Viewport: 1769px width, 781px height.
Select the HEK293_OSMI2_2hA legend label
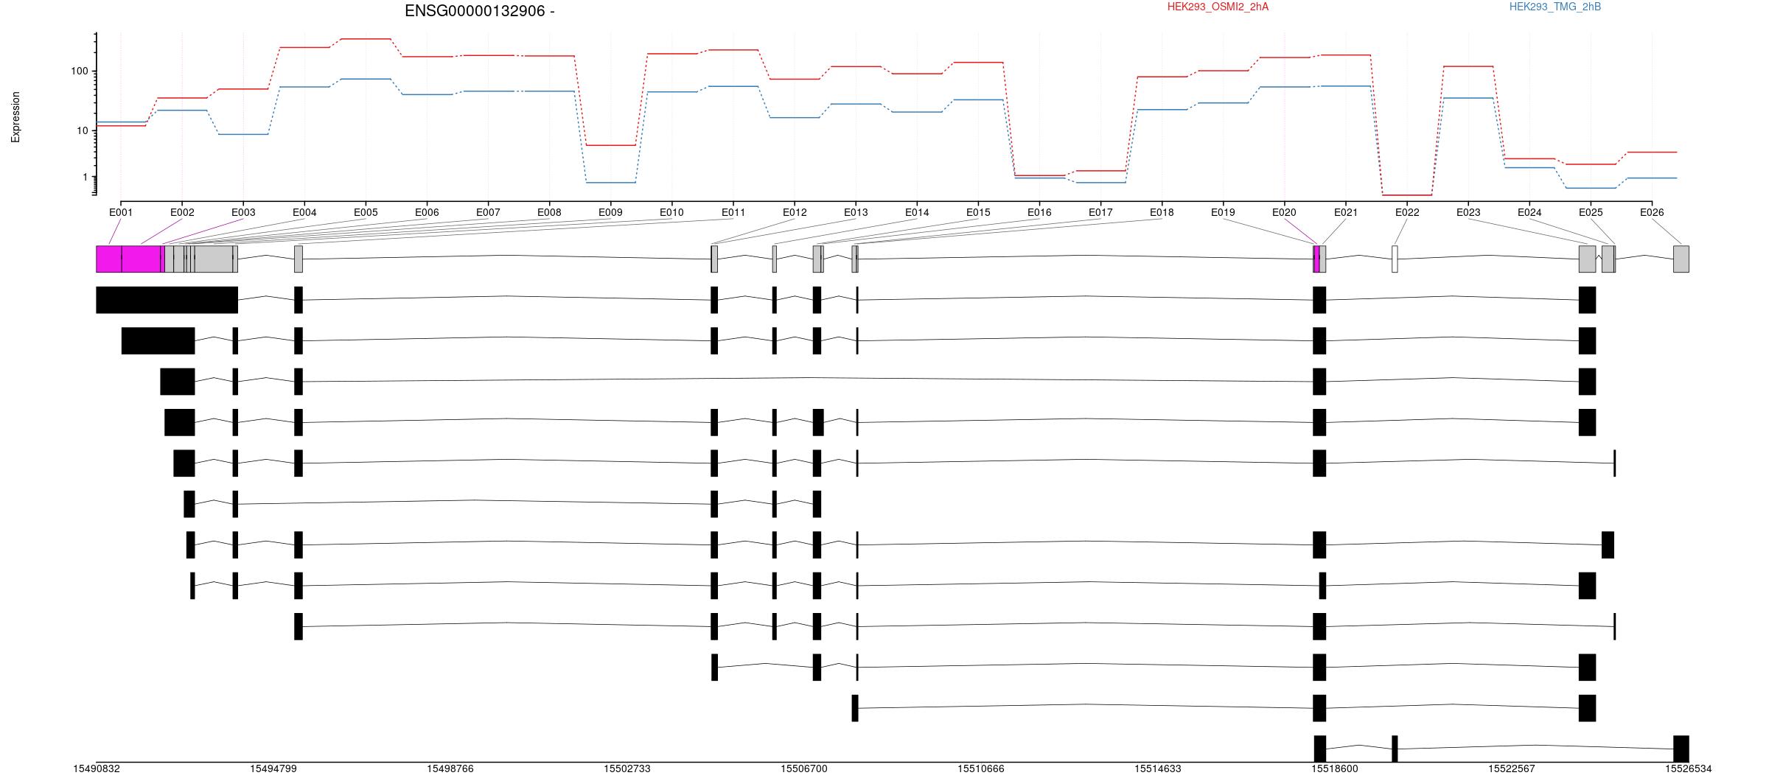1218,7
